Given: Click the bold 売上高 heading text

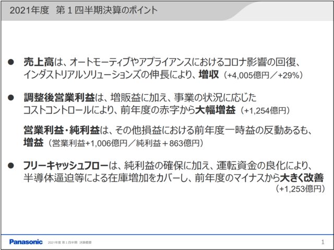Looking at the screenshot, I should [36, 62].
